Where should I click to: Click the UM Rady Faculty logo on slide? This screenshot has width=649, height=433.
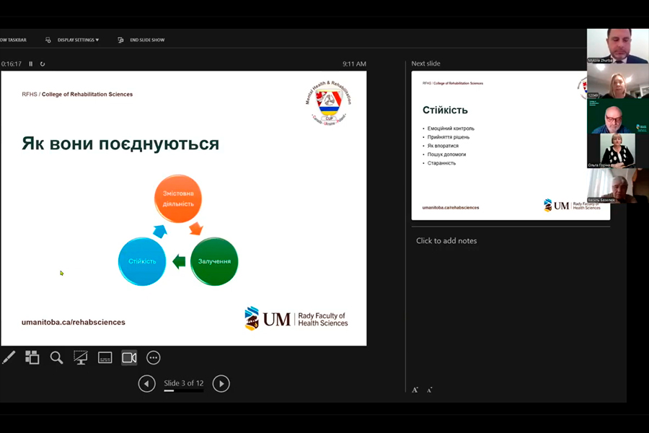(296, 319)
